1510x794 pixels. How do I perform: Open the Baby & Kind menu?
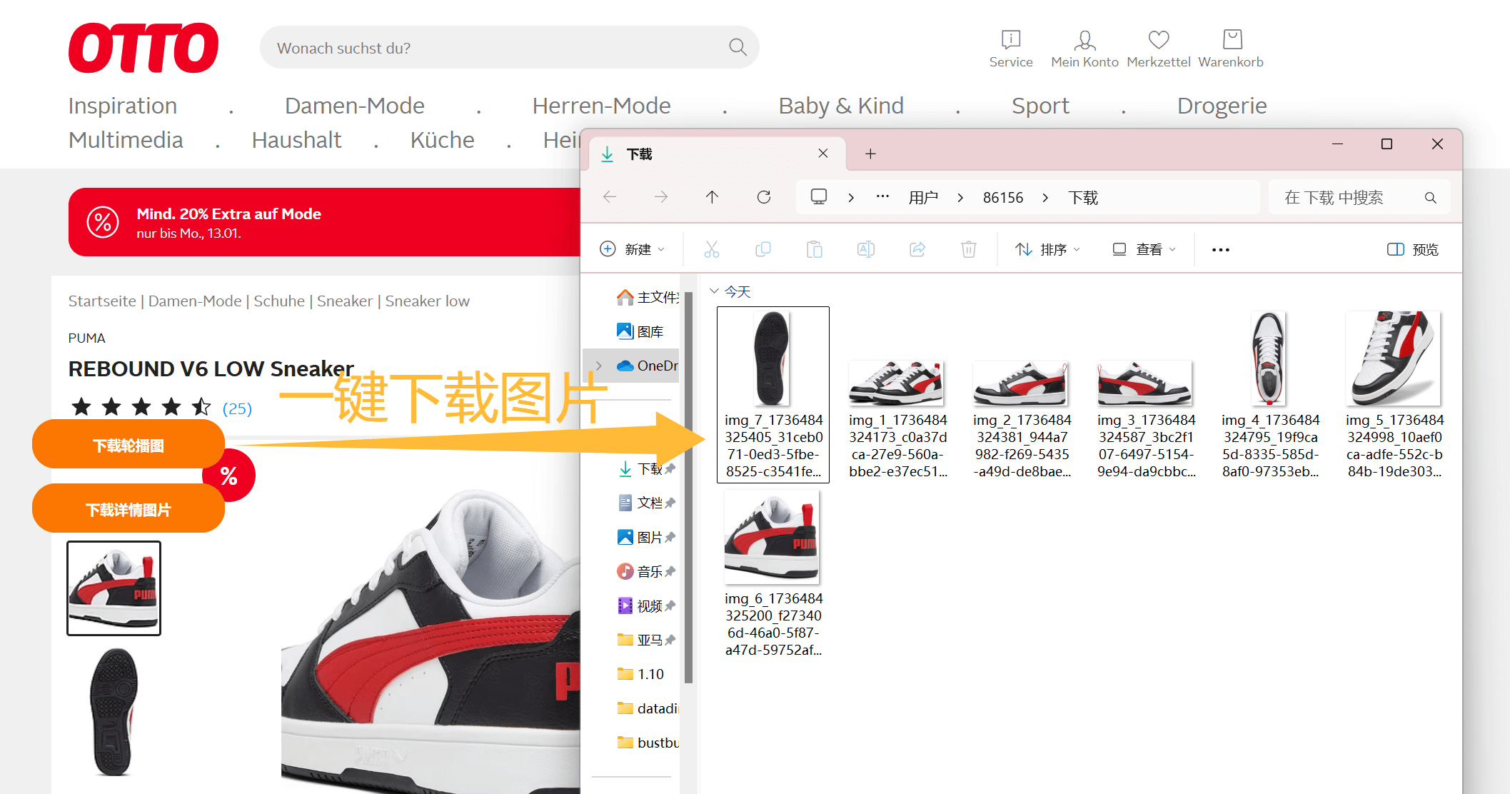coord(841,106)
